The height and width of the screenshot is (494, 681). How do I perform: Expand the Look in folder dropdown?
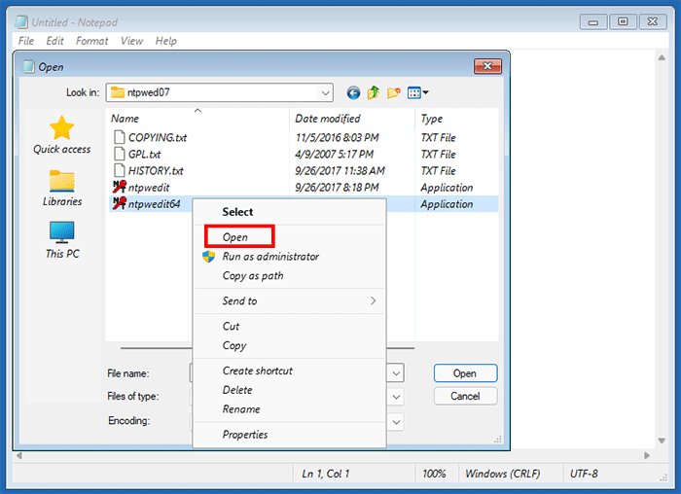pyautogui.click(x=325, y=93)
